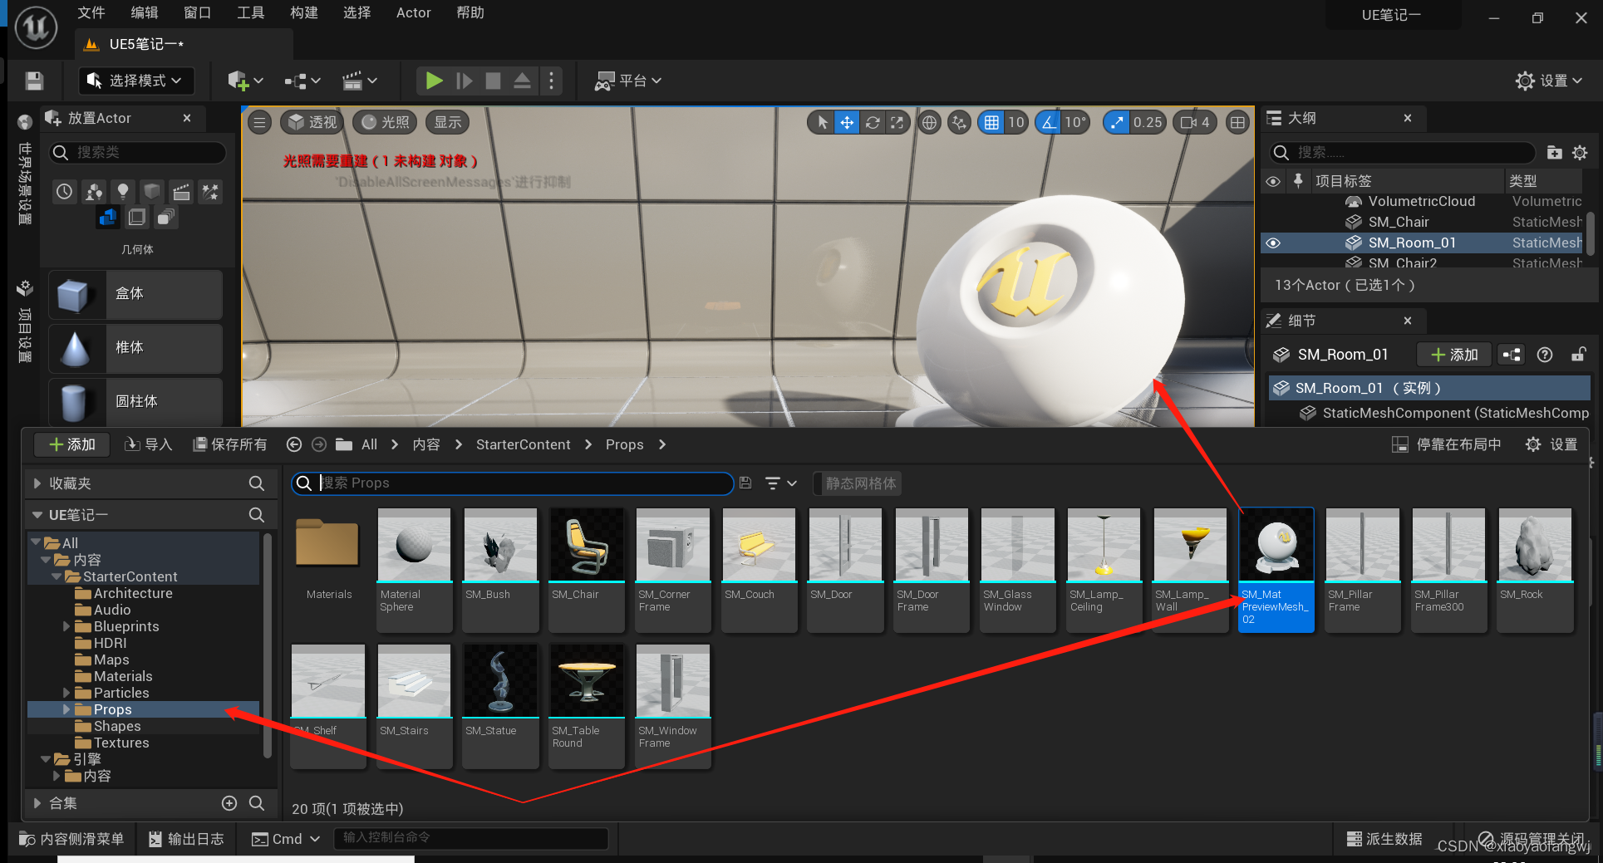Select the 椎体 cone shape

tap(135, 348)
